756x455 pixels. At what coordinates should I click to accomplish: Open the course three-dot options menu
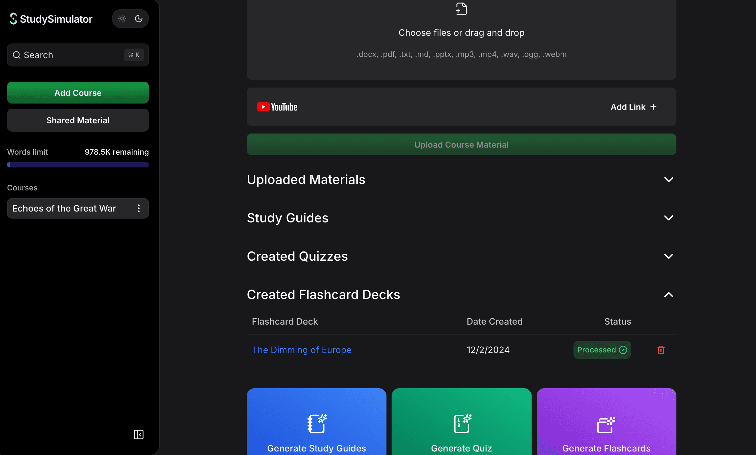coord(139,208)
